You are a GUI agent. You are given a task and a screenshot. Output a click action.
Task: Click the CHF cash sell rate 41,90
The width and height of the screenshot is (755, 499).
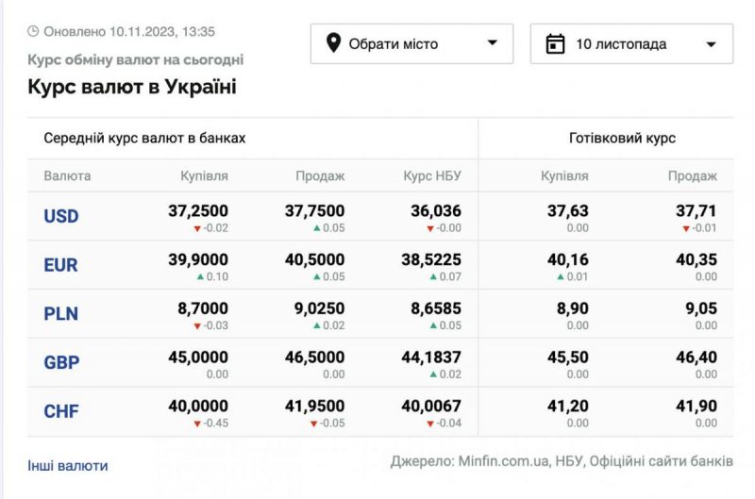click(x=696, y=408)
